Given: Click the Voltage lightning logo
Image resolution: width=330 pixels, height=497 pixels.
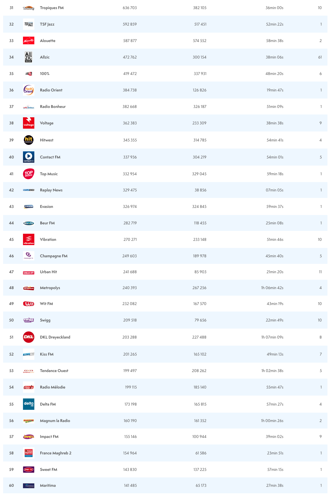Looking at the screenshot, I should (29, 123).
